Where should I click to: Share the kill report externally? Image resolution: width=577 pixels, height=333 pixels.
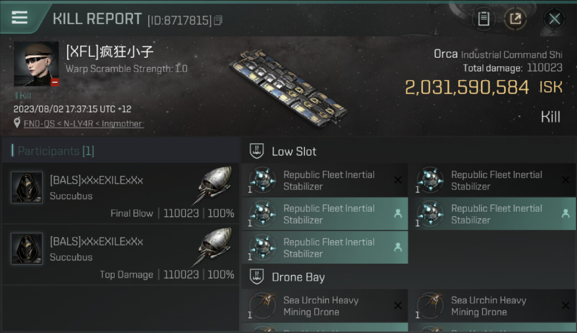(515, 19)
